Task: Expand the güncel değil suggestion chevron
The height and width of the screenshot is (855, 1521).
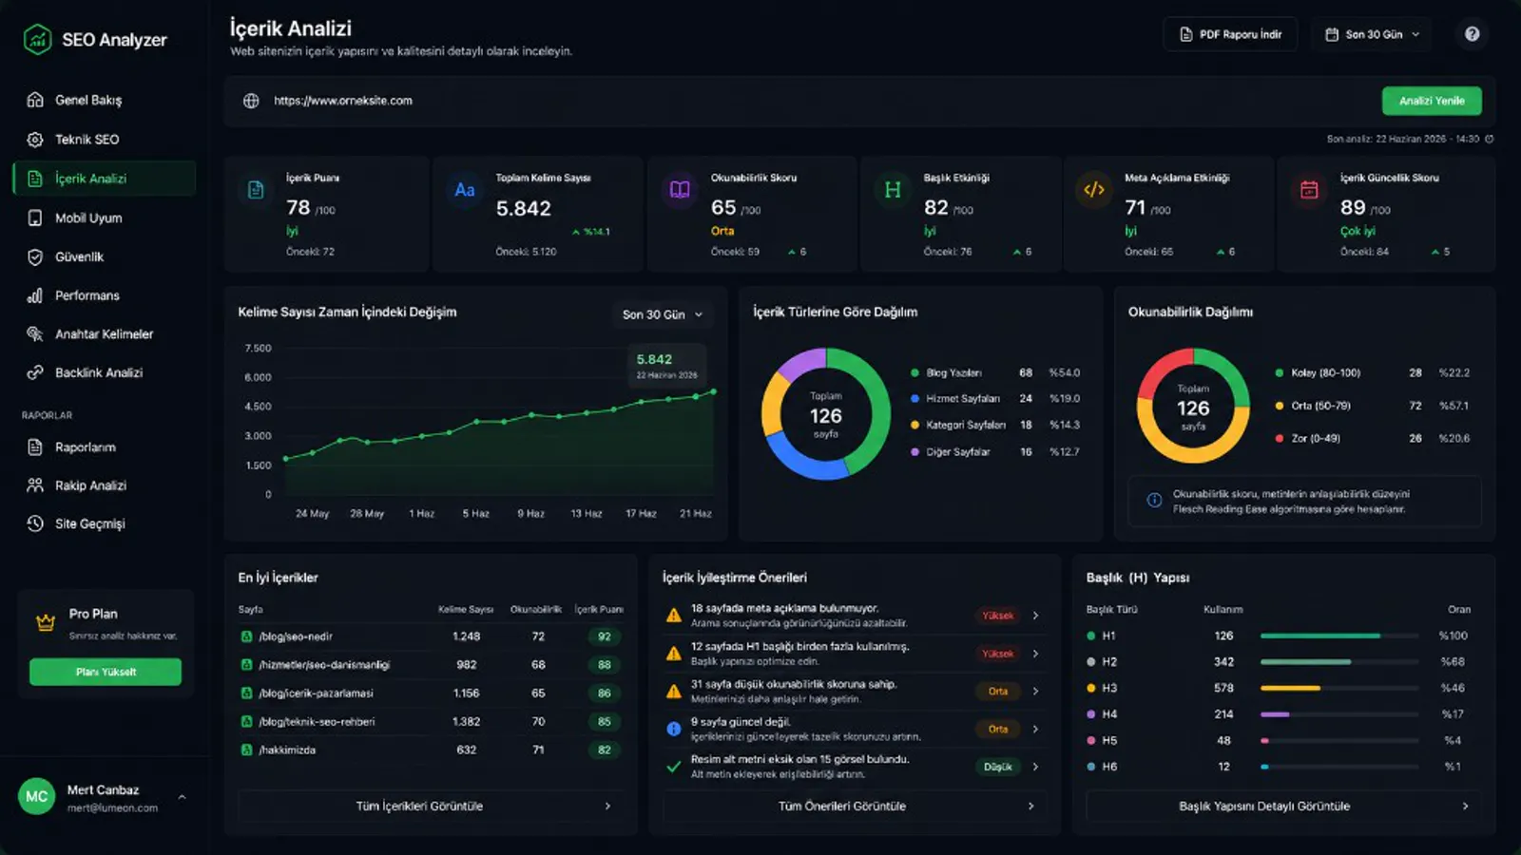Action: pyautogui.click(x=1035, y=729)
